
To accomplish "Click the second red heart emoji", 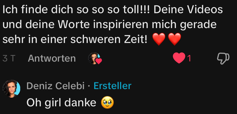I will click(x=174, y=39).
